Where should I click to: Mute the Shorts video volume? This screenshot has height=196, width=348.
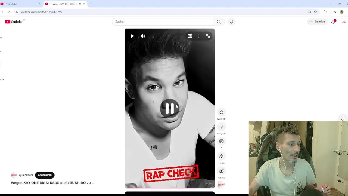(143, 36)
